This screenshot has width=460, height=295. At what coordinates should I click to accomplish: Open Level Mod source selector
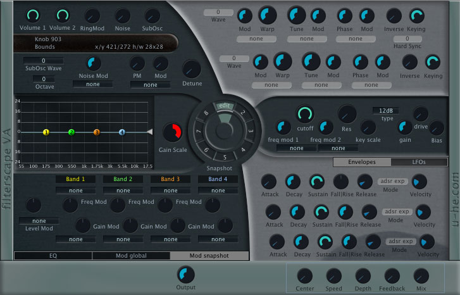pos(39,221)
